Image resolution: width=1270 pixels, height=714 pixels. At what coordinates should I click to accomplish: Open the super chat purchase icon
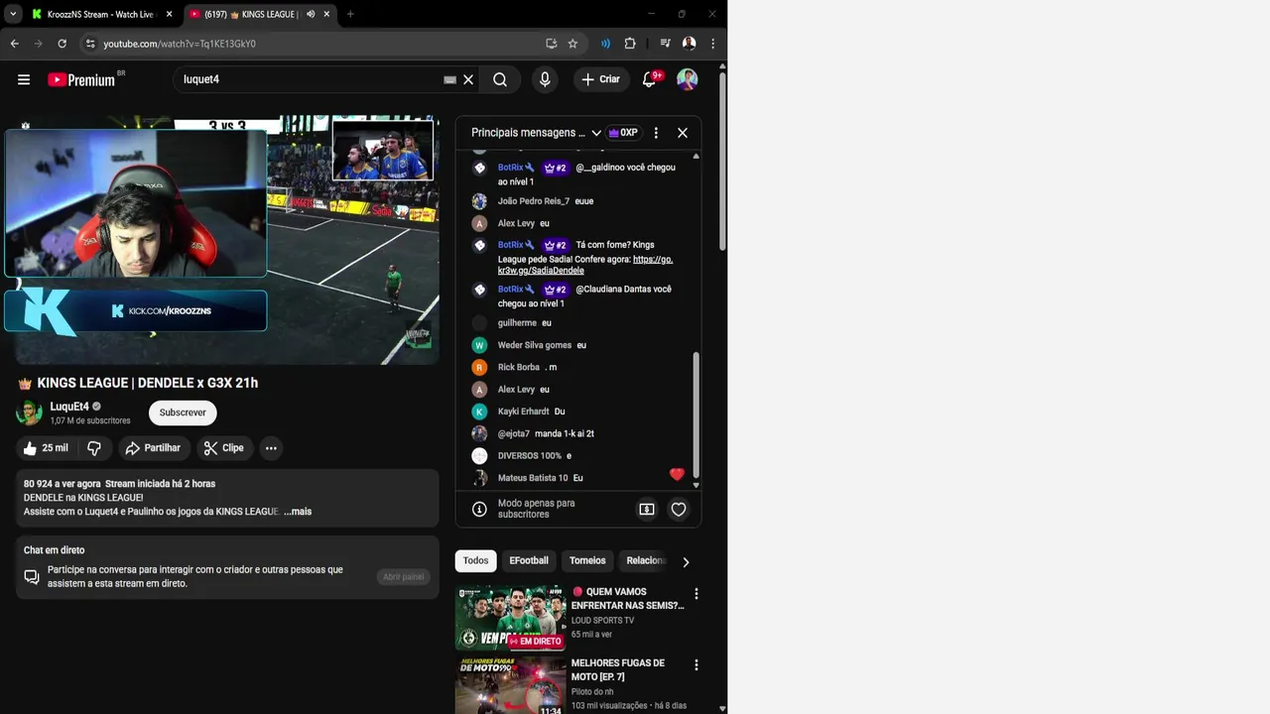(647, 510)
